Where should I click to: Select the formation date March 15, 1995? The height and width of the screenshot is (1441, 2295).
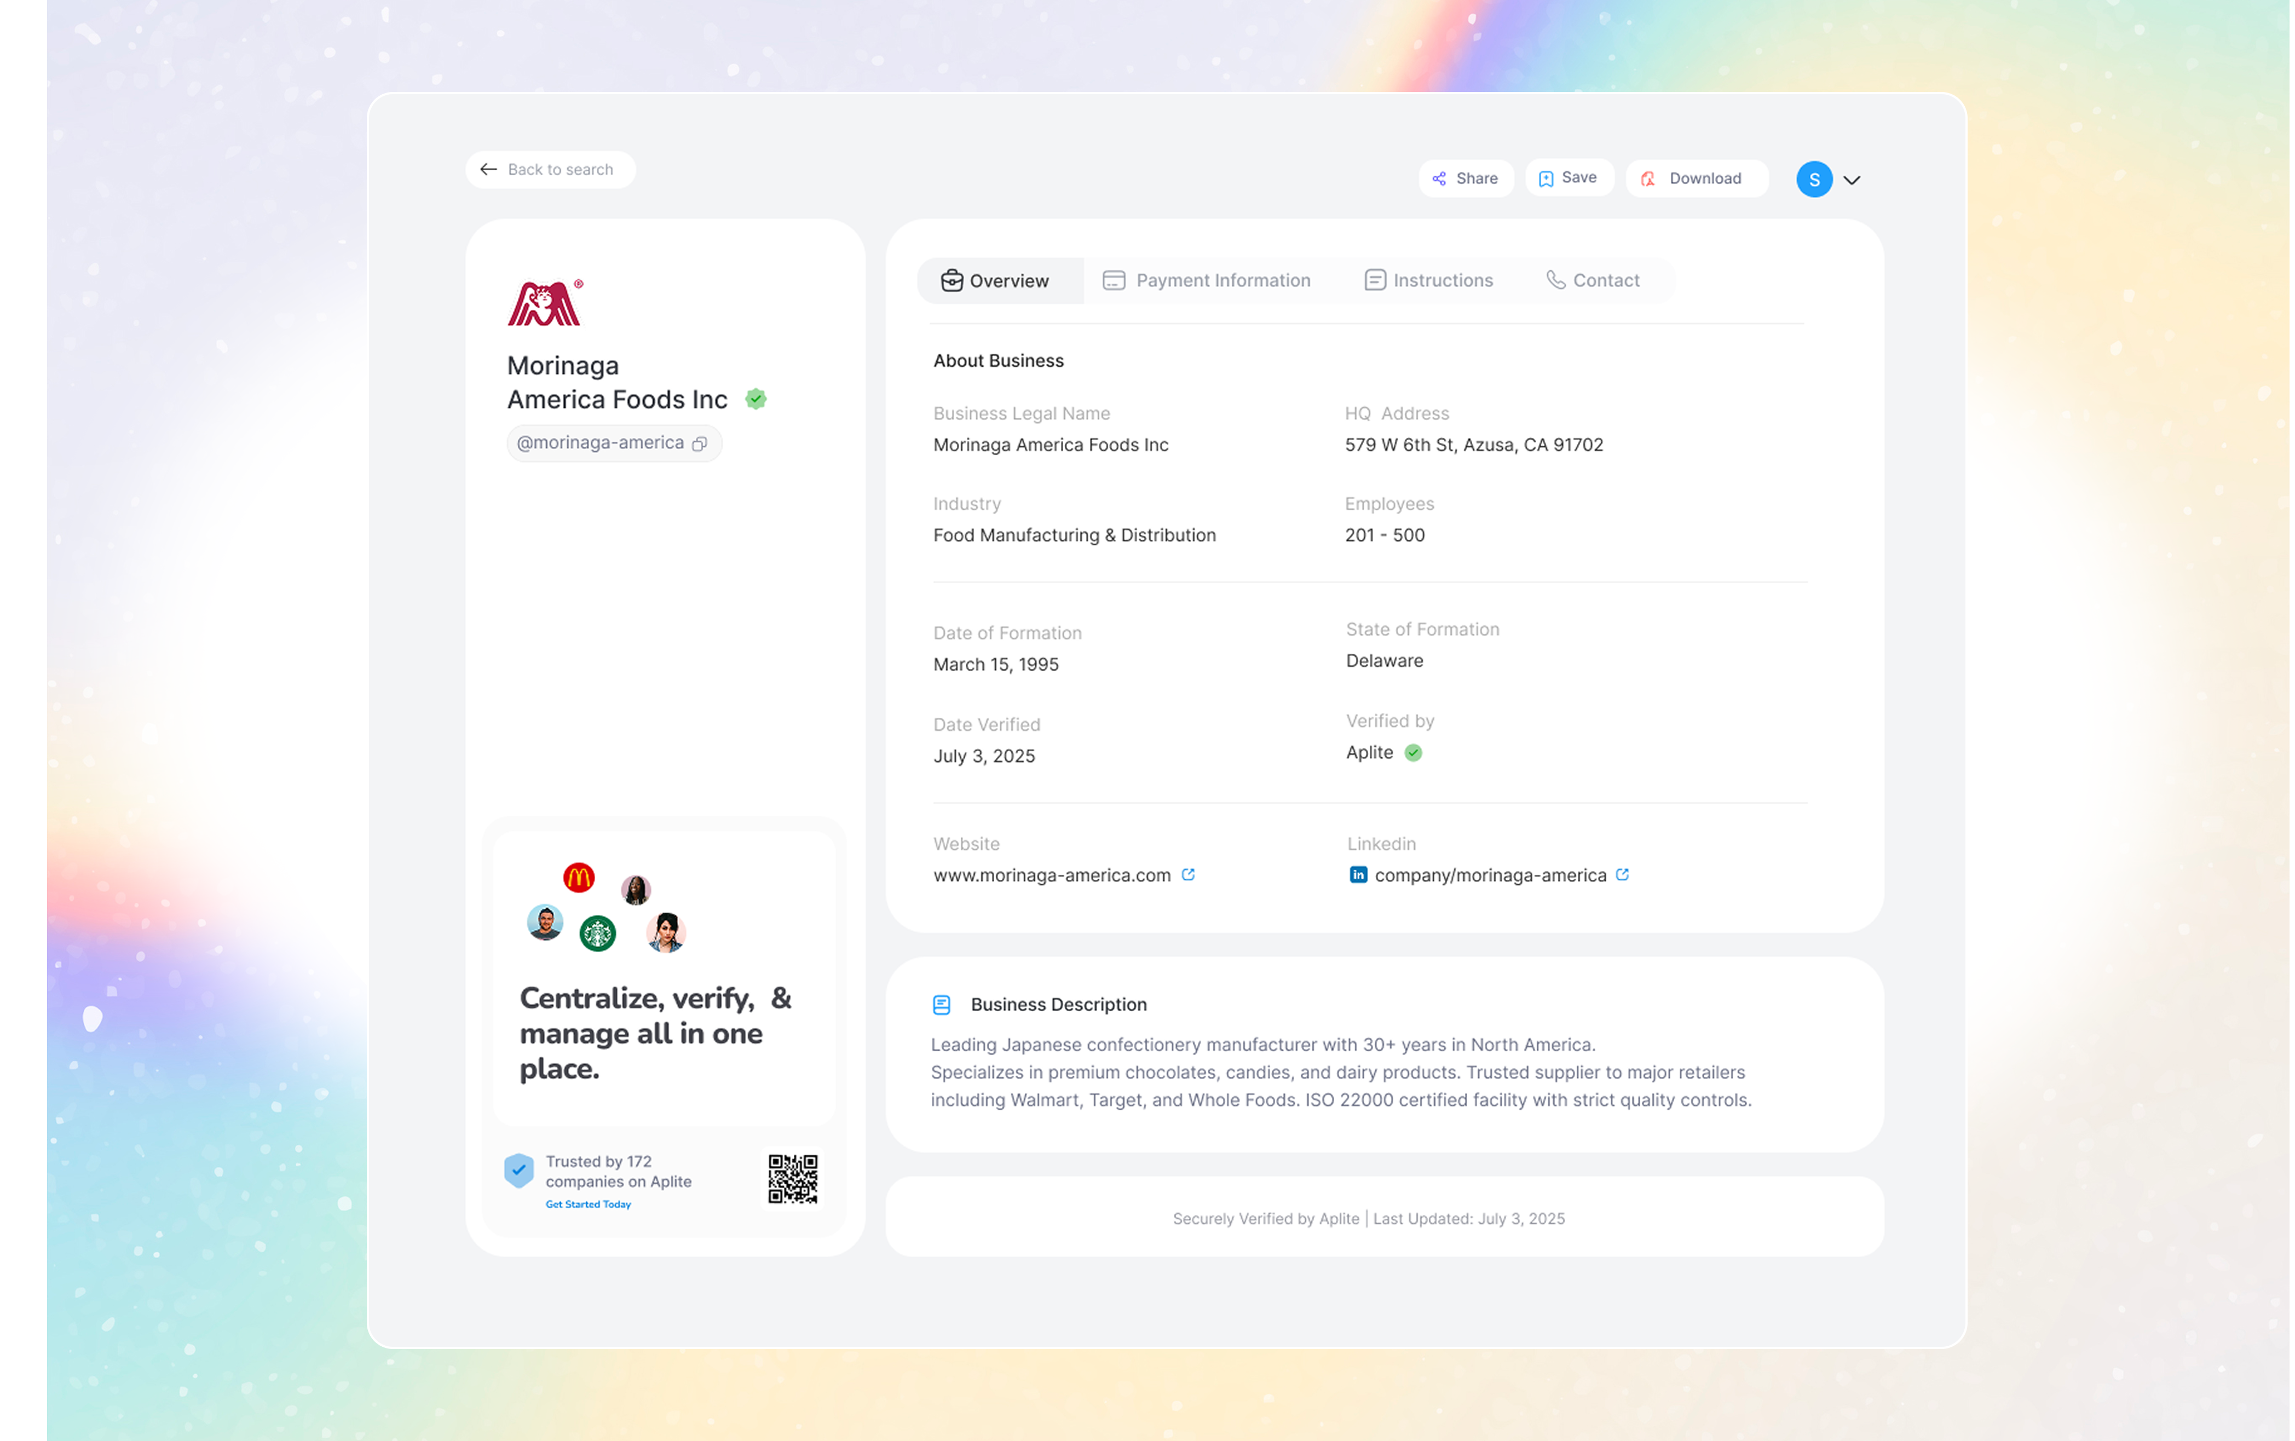pos(996,665)
